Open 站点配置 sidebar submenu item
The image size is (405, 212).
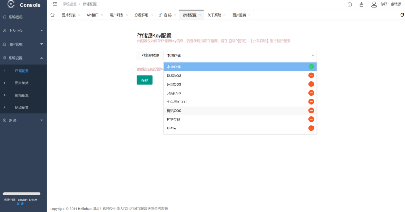pos(23,107)
